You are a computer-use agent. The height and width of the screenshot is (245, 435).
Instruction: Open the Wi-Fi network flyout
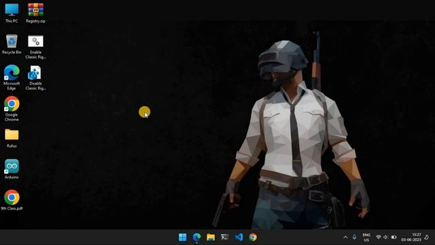(379, 238)
